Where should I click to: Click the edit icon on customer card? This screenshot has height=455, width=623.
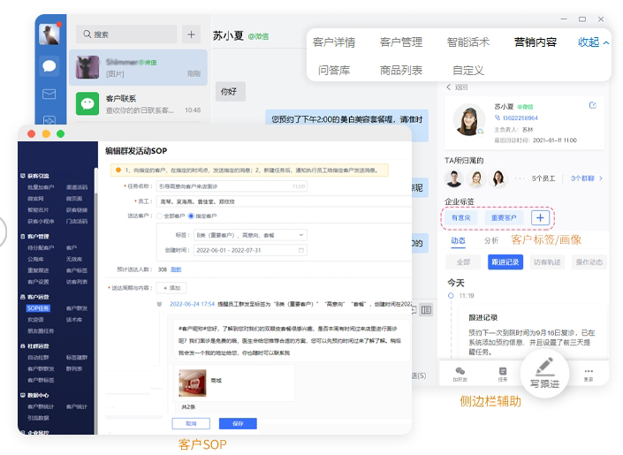pyautogui.click(x=592, y=105)
